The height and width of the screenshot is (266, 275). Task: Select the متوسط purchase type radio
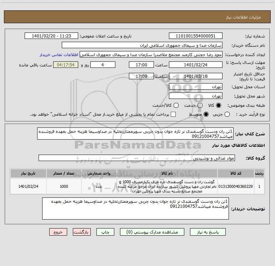206,114
